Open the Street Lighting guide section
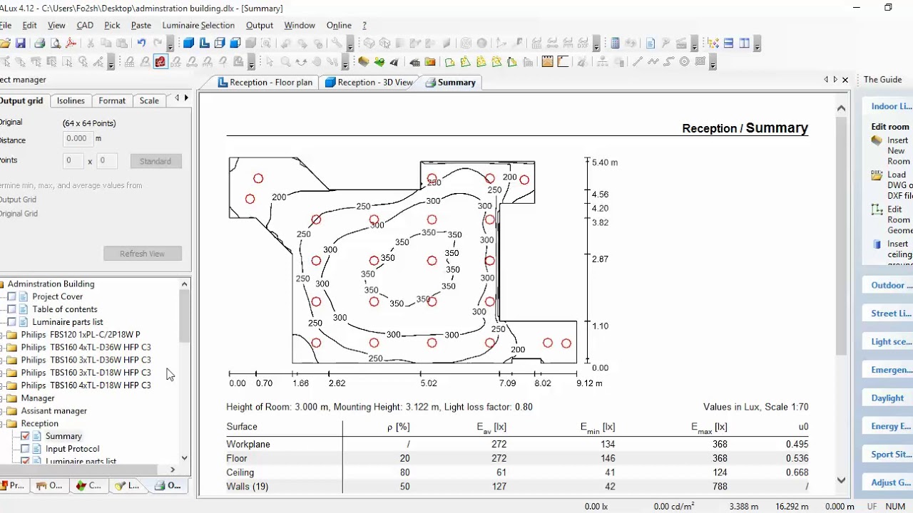 (887, 313)
